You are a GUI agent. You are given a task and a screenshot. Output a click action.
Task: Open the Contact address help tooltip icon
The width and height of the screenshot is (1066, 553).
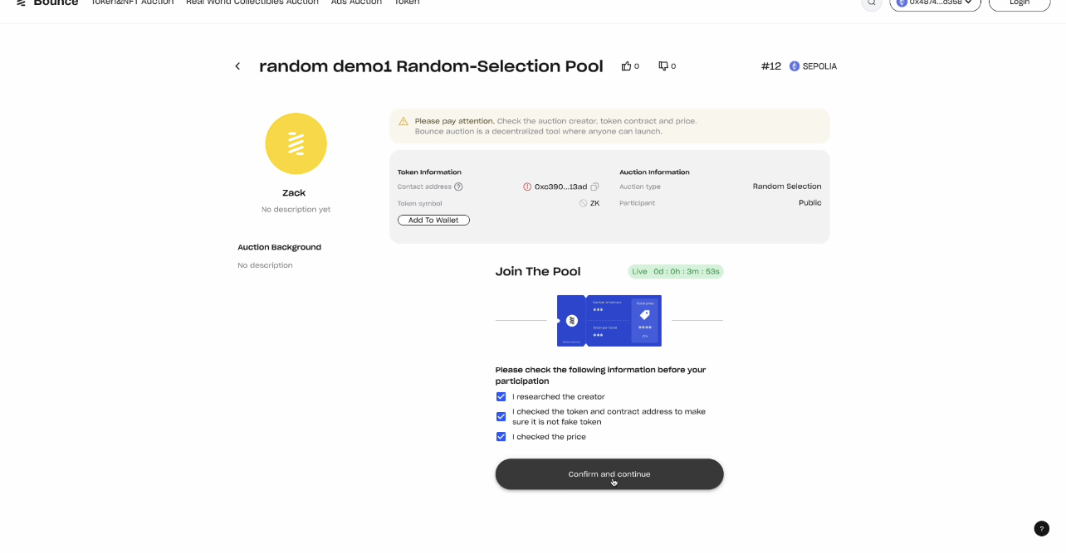click(x=458, y=187)
